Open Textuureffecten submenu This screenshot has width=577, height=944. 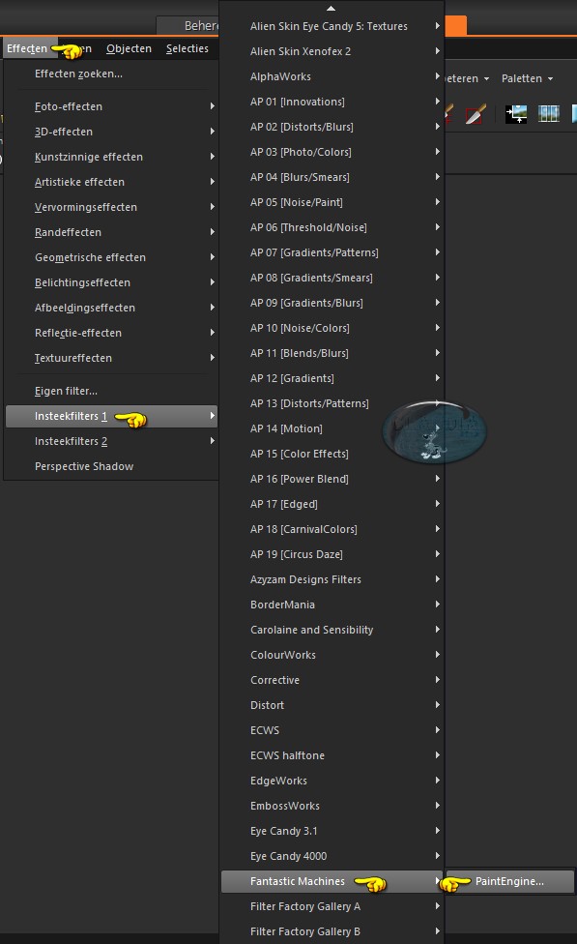pyautogui.click(x=111, y=358)
